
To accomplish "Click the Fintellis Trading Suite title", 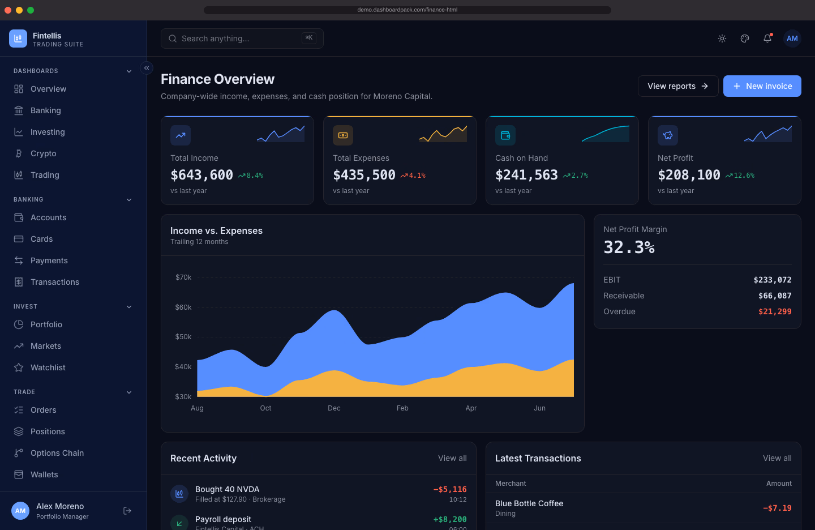I will 58,39.
